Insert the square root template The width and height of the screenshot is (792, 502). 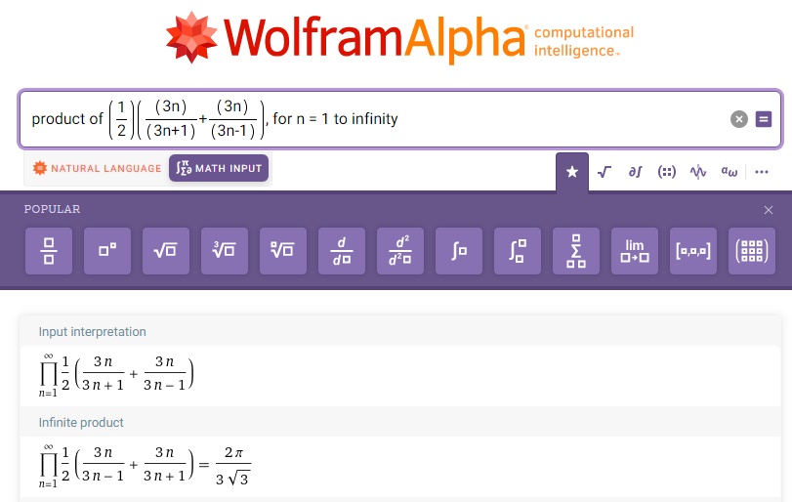click(x=166, y=251)
